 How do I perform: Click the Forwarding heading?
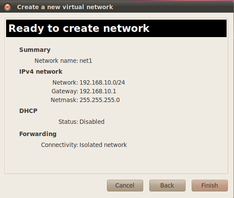[x=38, y=134]
